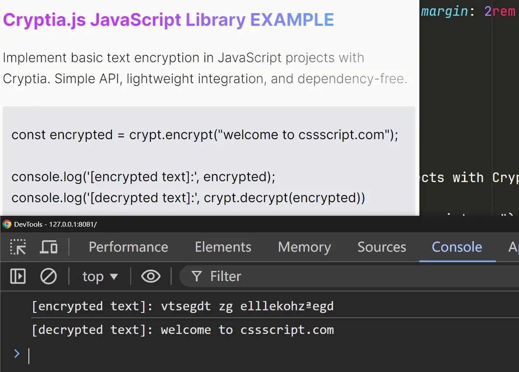Click the 'margin: 2rem' code in editor
The height and width of the screenshot is (372, 519).
(468, 11)
